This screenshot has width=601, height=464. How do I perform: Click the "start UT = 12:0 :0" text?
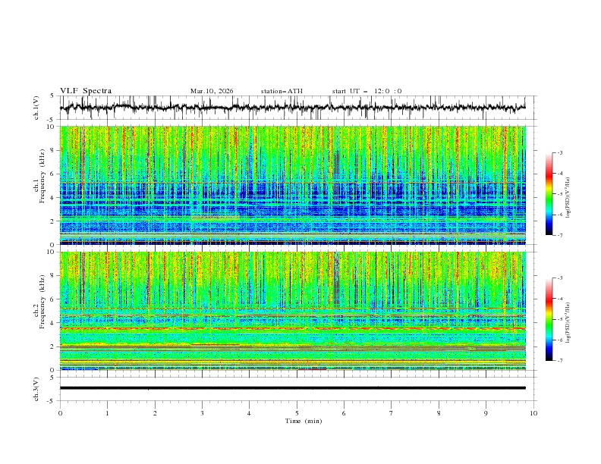tap(367, 91)
